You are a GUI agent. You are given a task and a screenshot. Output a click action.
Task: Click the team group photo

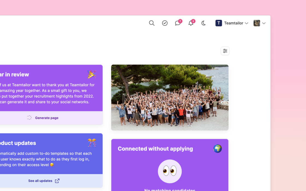(170, 97)
